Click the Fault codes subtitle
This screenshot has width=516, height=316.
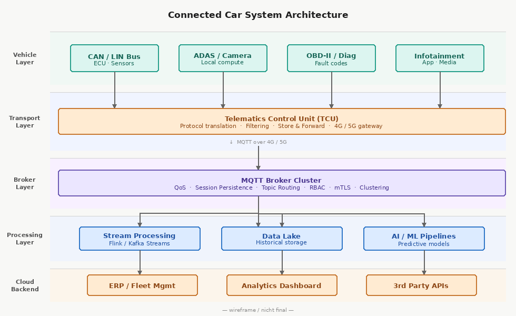(x=331, y=64)
